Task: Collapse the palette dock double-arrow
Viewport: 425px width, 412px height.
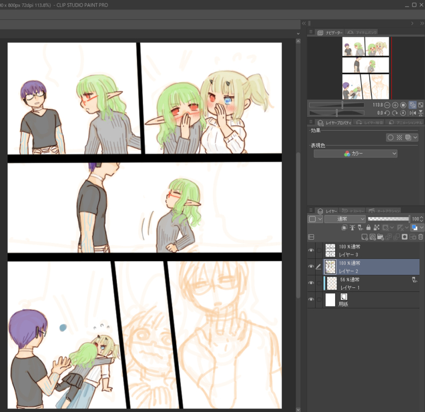Action: tap(422, 23)
